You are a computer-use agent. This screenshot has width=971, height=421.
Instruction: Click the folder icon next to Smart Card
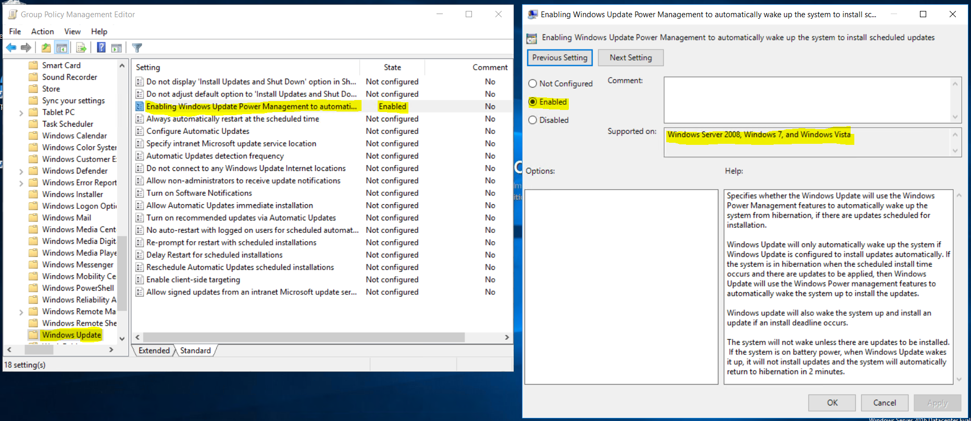[x=33, y=65]
